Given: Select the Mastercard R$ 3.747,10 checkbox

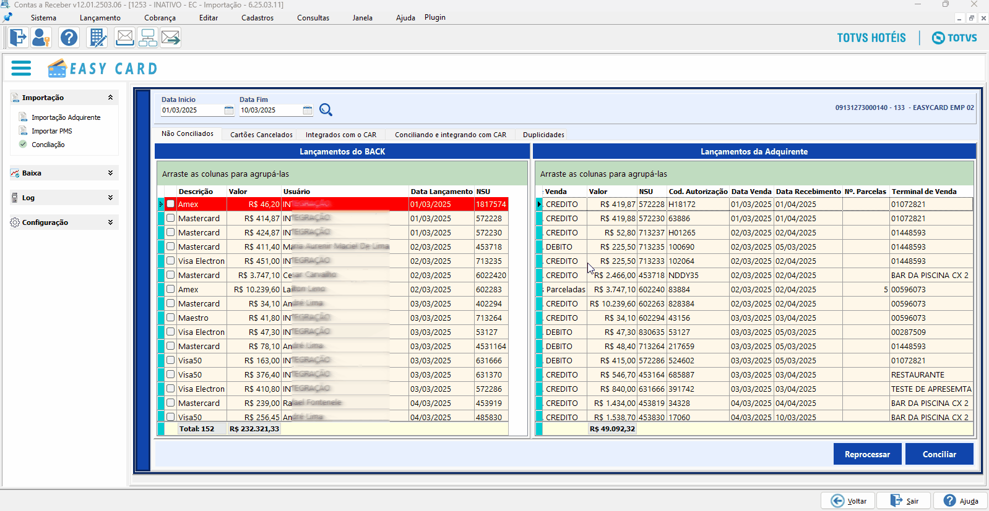Looking at the screenshot, I should click(x=170, y=275).
